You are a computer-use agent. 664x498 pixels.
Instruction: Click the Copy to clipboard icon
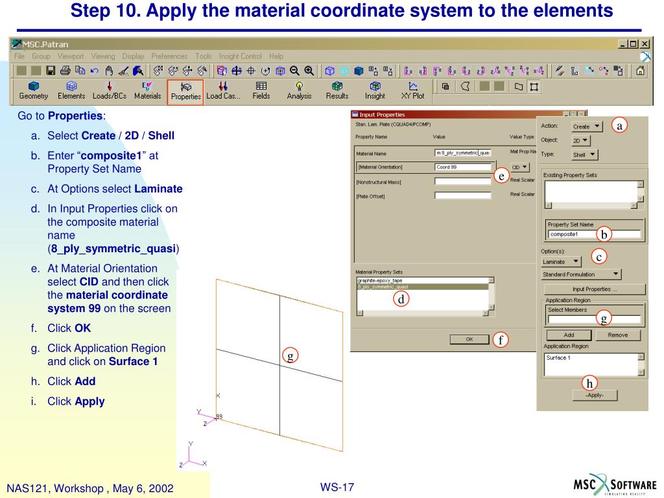click(80, 71)
